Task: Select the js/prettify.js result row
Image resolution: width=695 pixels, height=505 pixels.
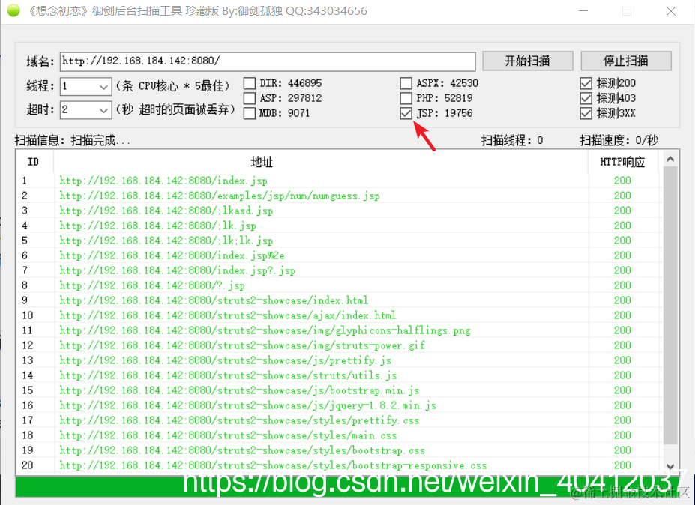Action: point(339,360)
